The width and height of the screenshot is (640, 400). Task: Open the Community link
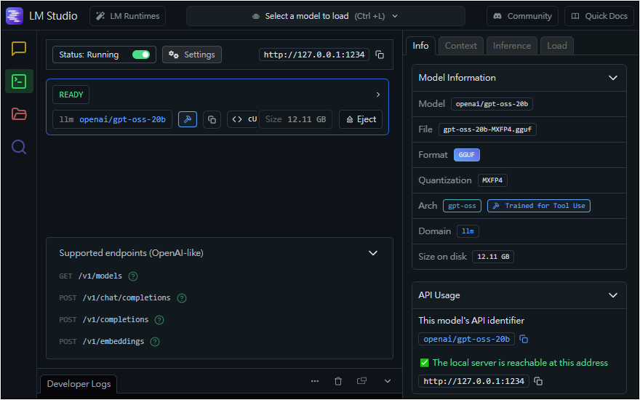tap(522, 16)
